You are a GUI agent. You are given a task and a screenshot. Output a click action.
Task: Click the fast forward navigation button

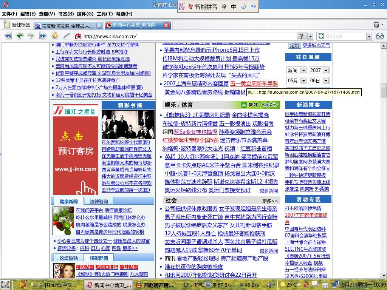(43, 36)
